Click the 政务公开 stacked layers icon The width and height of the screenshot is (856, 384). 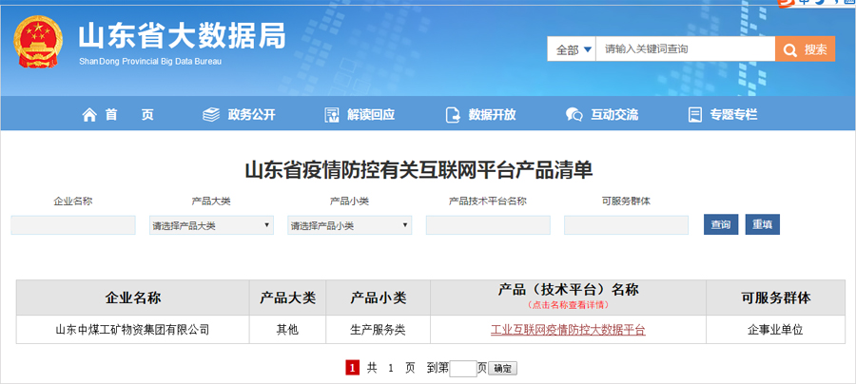point(211,114)
